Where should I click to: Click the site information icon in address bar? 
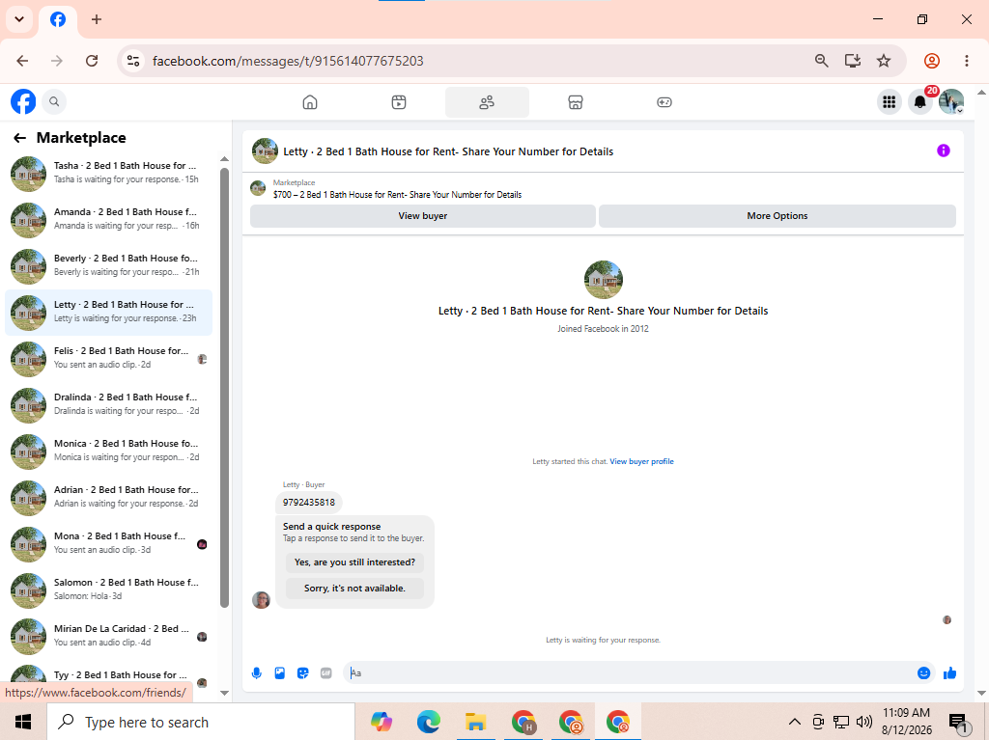click(x=133, y=61)
